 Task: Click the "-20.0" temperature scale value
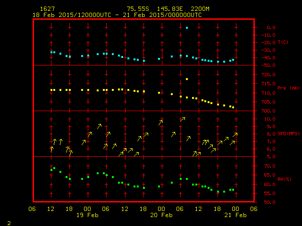[x=268, y=43]
